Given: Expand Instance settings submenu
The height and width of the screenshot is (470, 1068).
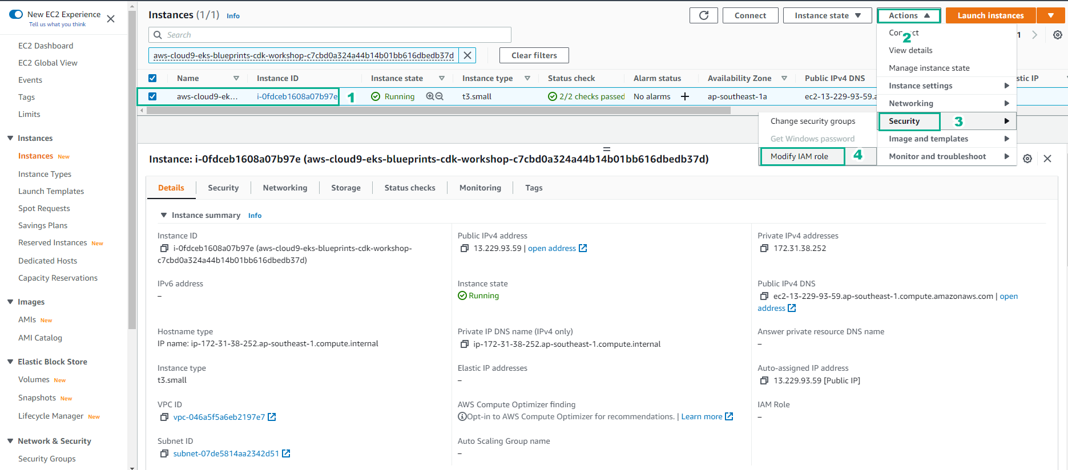Looking at the screenshot, I should click(x=946, y=86).
